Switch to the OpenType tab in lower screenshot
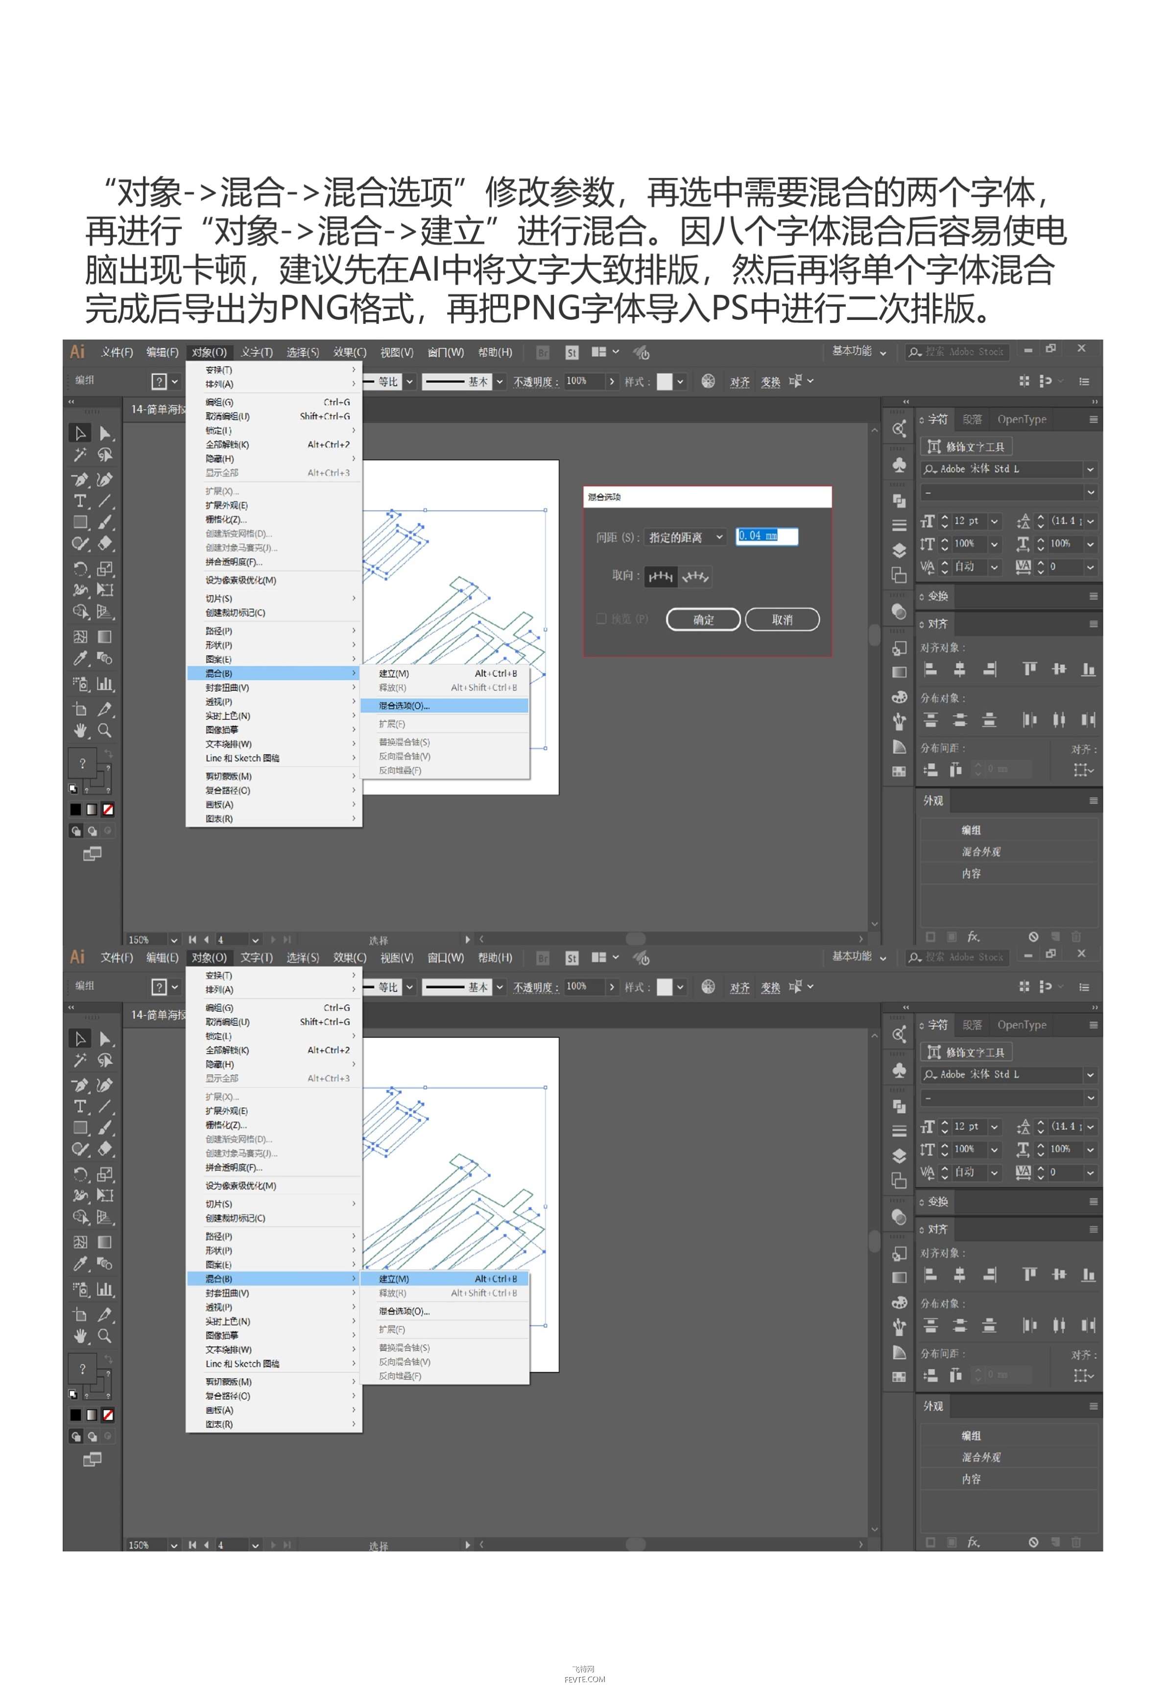1166x1685 pixels. (1022, 1024)
